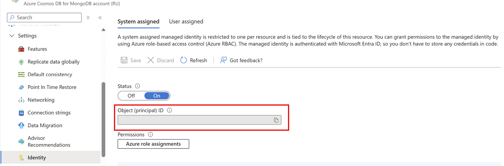
Task: Click the sidebar scroll up arrow
Action: [x=103, y=30]
